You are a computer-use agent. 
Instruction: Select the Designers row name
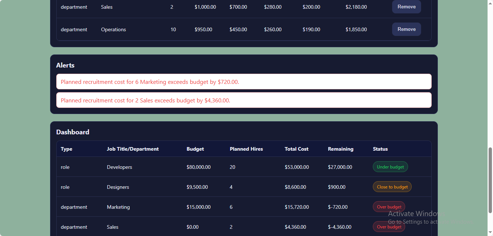pos(118,187)
